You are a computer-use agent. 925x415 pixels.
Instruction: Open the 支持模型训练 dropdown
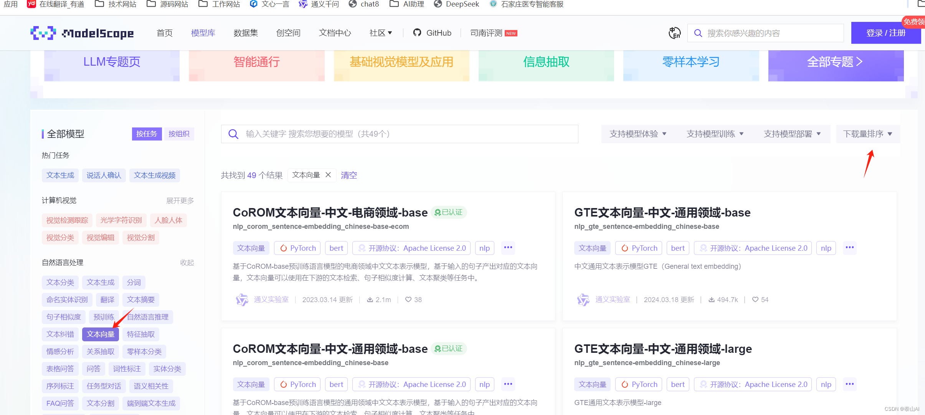715,134
